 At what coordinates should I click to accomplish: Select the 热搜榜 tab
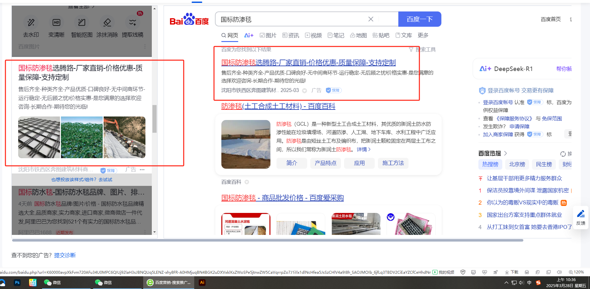tap(490, 164)
